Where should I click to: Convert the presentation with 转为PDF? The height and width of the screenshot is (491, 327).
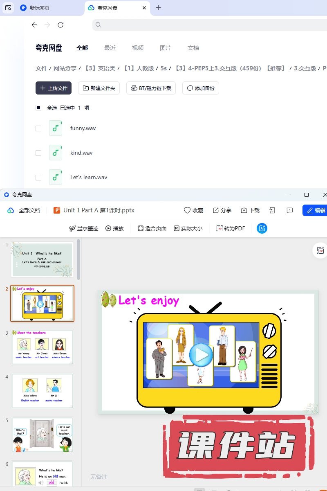tap(231, 228)
